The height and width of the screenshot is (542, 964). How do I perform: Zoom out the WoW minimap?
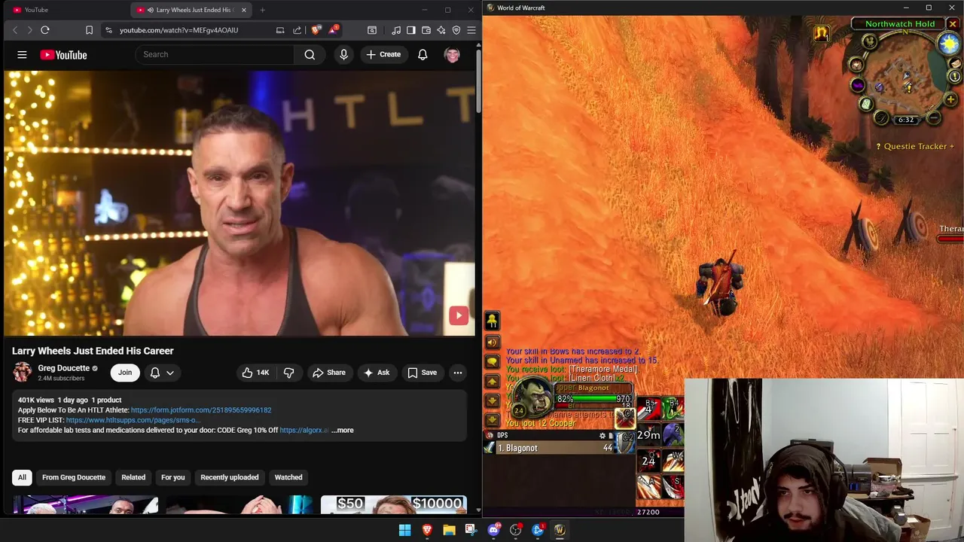click(933, 118)
